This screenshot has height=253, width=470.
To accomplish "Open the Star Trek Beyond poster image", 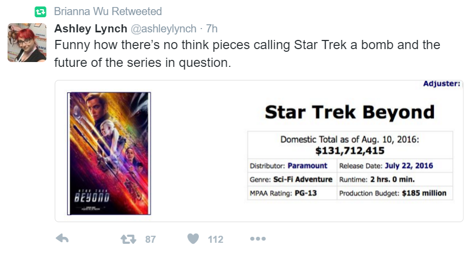I will 109,153.
